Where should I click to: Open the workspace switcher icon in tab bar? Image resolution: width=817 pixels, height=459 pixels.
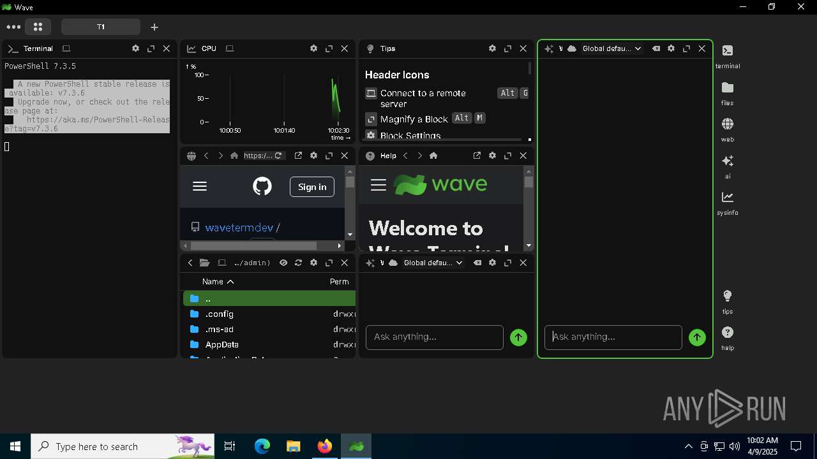click(38, 27)
